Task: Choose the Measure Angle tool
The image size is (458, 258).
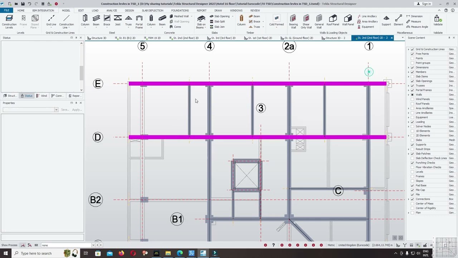Action: (417, 27)
